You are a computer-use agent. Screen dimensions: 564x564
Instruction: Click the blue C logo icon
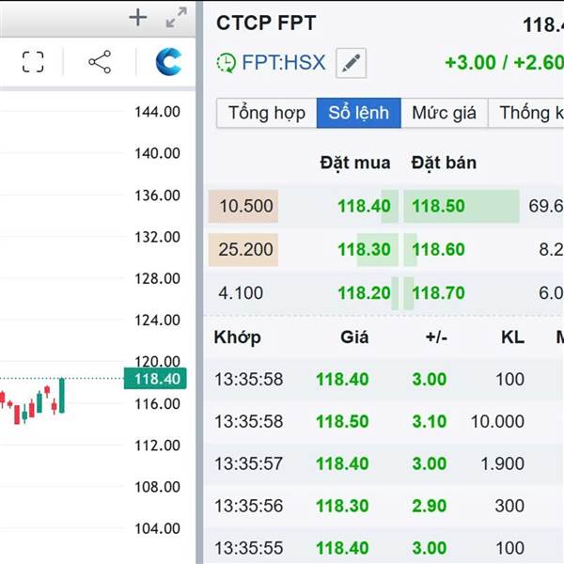coord(168,62)
